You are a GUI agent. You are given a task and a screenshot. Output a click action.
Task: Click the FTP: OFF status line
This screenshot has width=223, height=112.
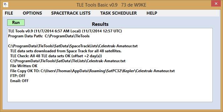coord(18,76)
